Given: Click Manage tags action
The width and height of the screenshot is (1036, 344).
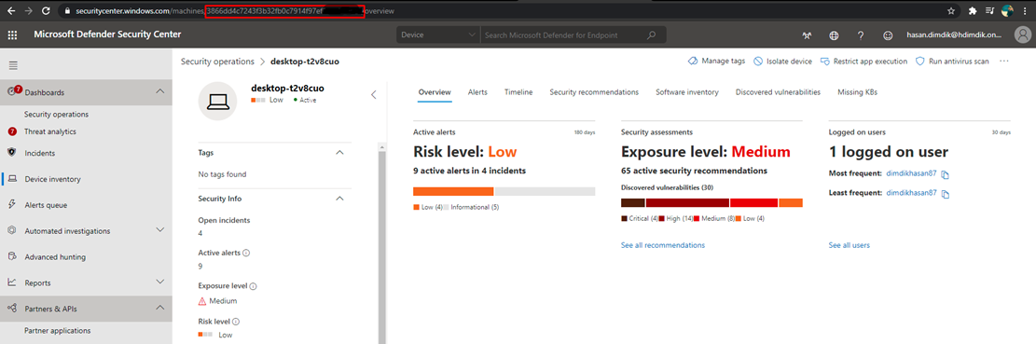Looking at the screenshot, I should coord(716,61).
